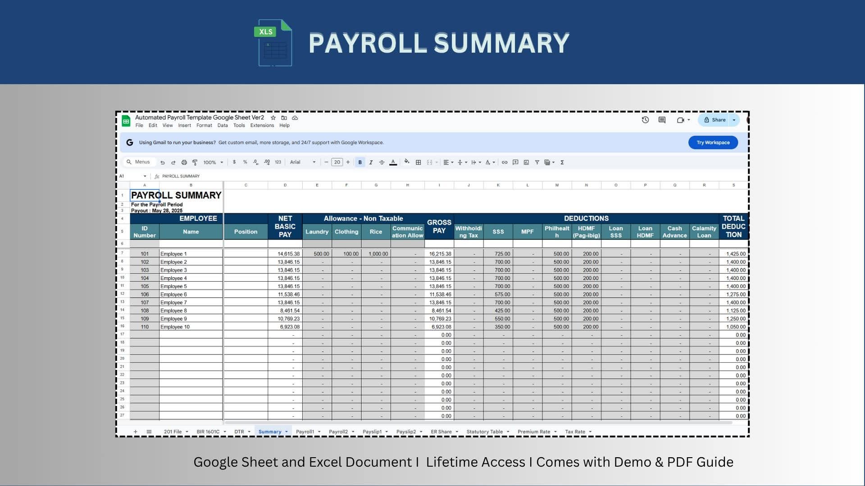Screen dimensions: 865x486
Task: Open the Format menu
Action: point(204,126)
